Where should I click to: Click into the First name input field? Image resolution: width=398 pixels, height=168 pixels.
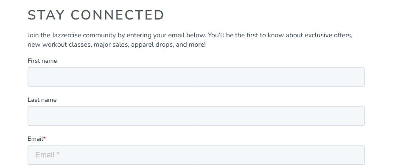(196, 77)
